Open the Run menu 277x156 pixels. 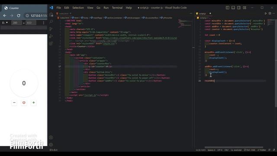coord(106,8)
